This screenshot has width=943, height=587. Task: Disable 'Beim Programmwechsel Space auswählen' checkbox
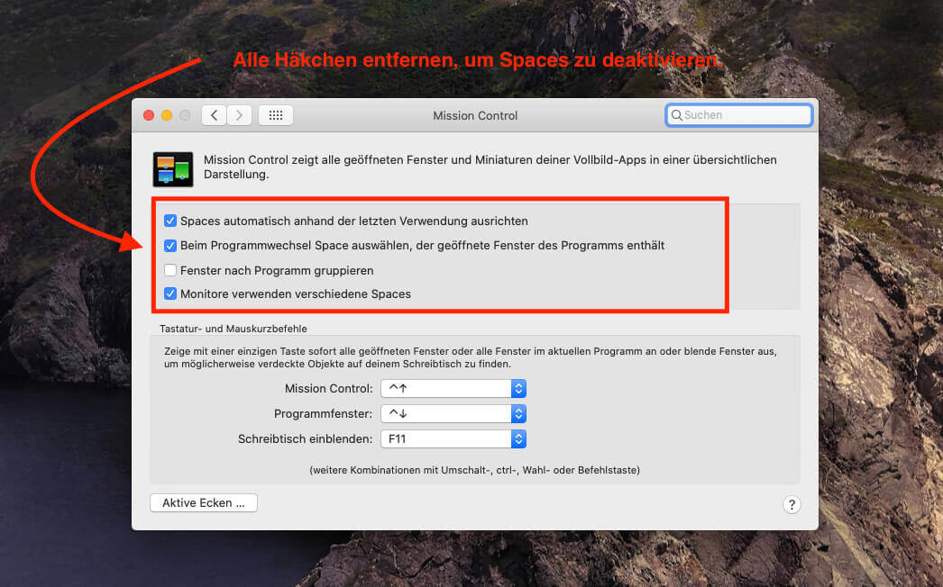170,245
